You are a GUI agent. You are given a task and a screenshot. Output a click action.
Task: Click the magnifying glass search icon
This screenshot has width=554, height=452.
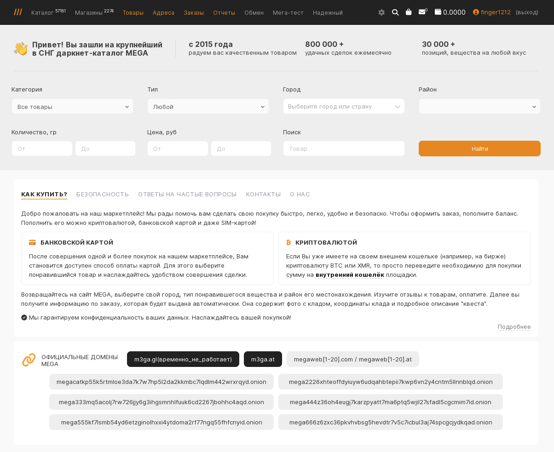click(395, 12)
